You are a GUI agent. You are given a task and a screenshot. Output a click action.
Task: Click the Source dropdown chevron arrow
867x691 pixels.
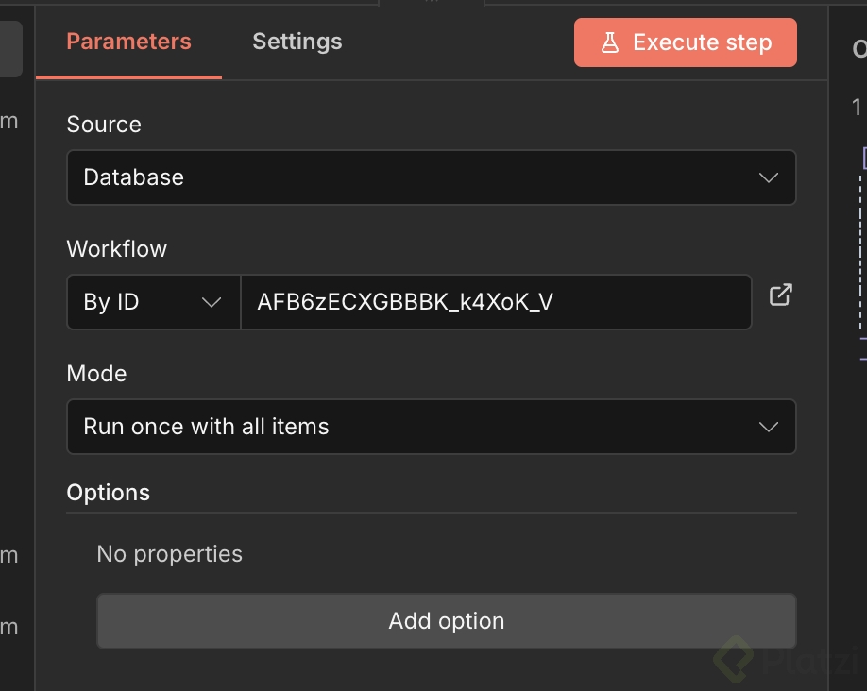point(769,177)
